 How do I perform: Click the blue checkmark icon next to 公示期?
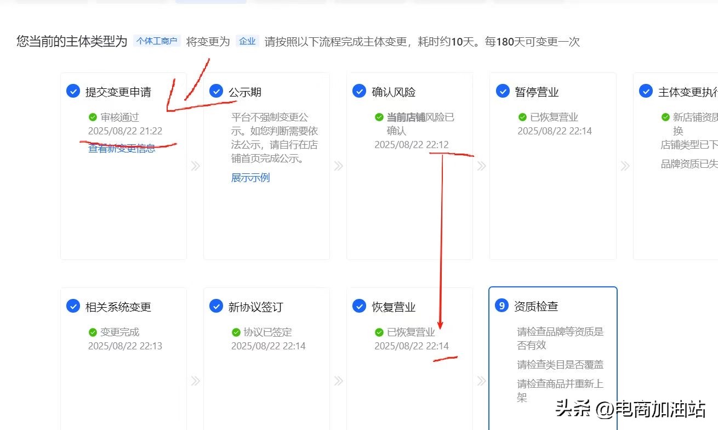216,91
